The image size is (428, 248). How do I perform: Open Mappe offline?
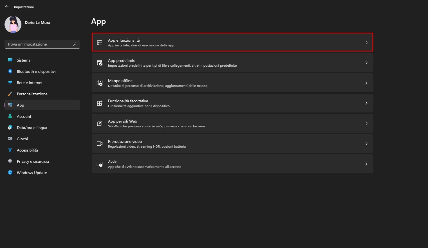coord(232,83)
